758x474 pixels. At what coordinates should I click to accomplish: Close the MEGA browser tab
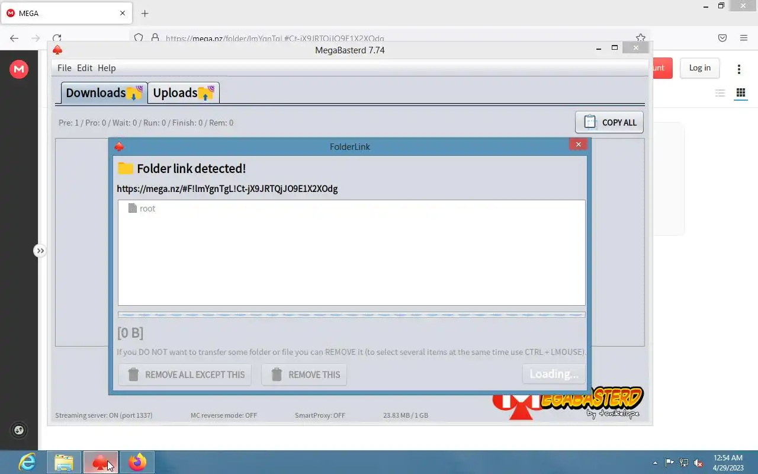tap(123, 13)
